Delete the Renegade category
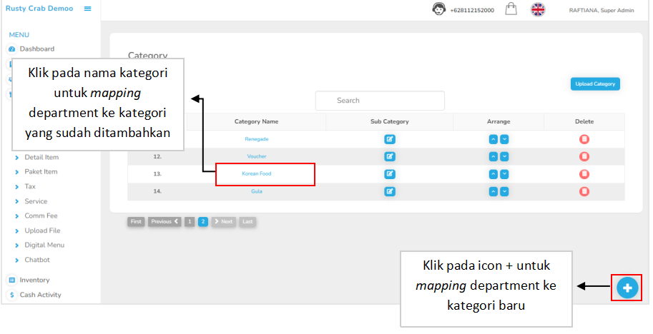Screen dimensions: 653x334 pos(584,139)
